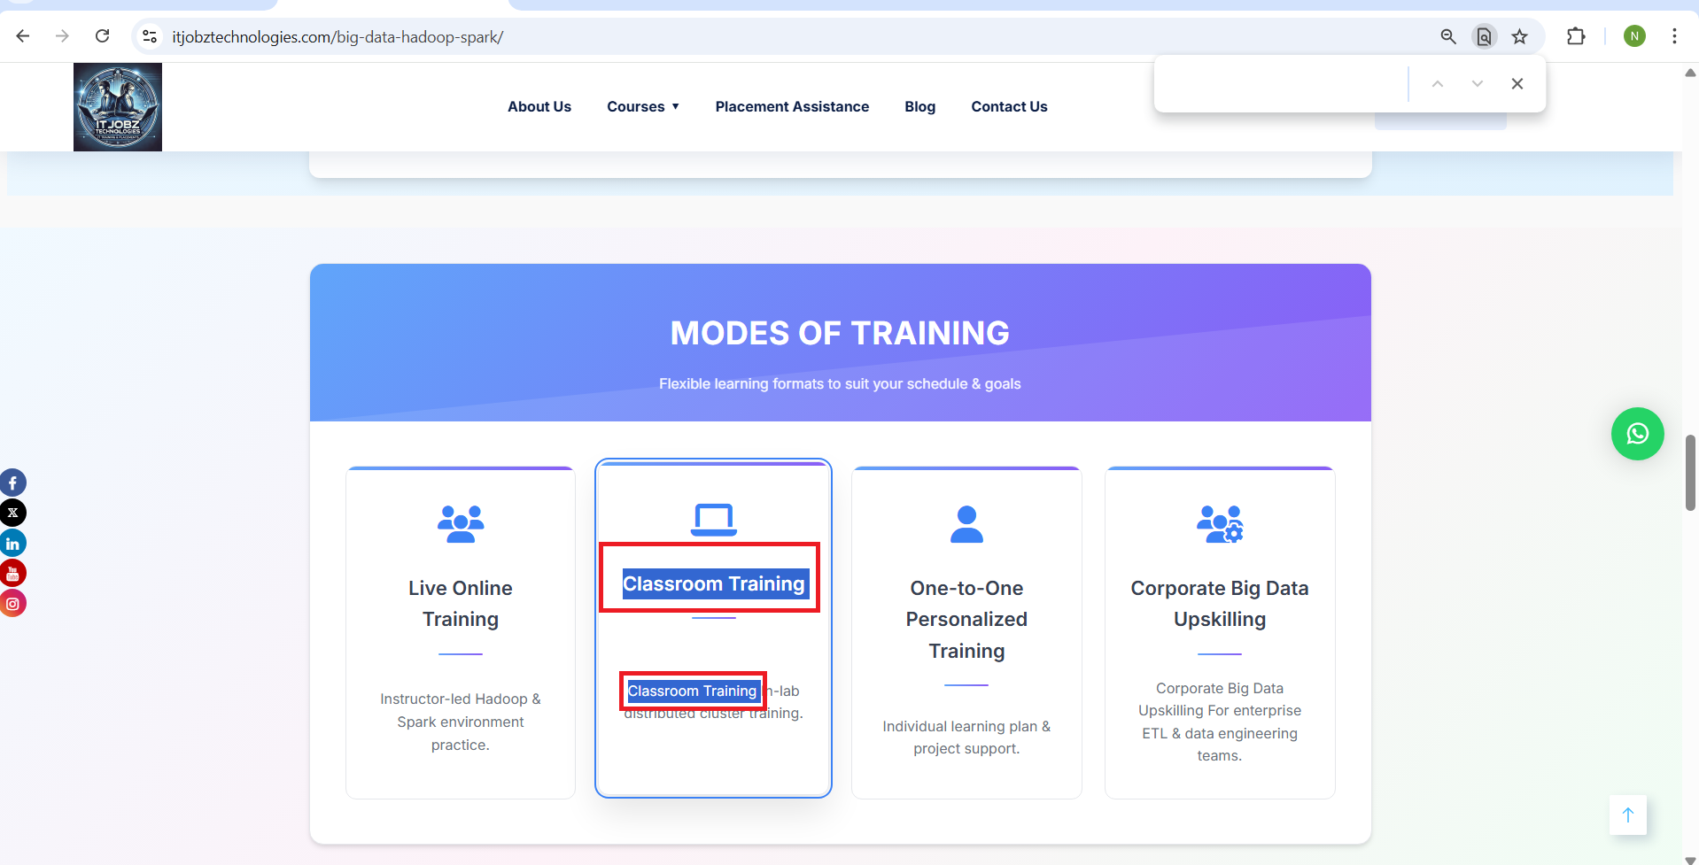The height and width of the screenshot is (865, 1699).
Task: Go to next find-in-page result
Action: click(1477, 84)
